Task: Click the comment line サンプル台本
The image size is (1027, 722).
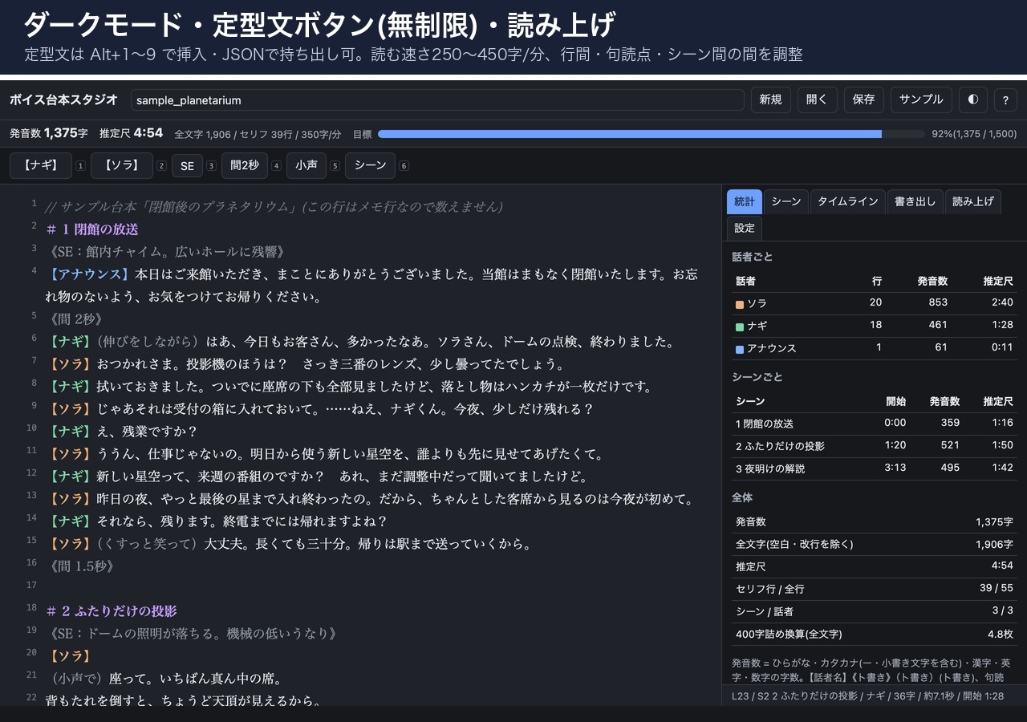Action: [274, 207]
